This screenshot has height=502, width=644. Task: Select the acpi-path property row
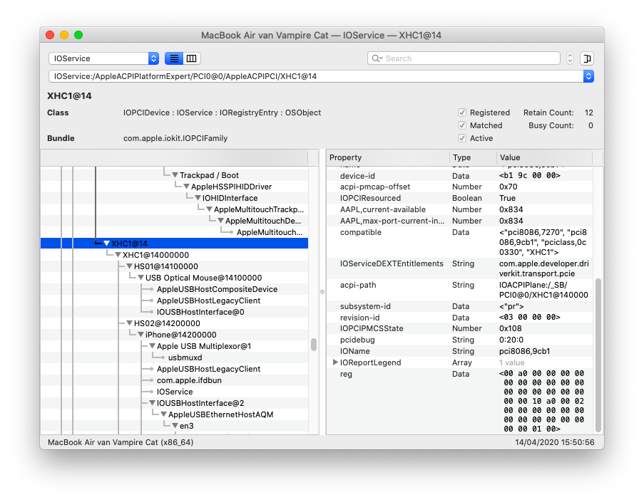click(x=460, y=290)
